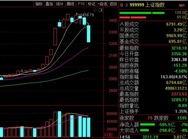This screenshot has width=188, height=139.
Task: Open the green list icon by stock code
Action: click(127, 5)
